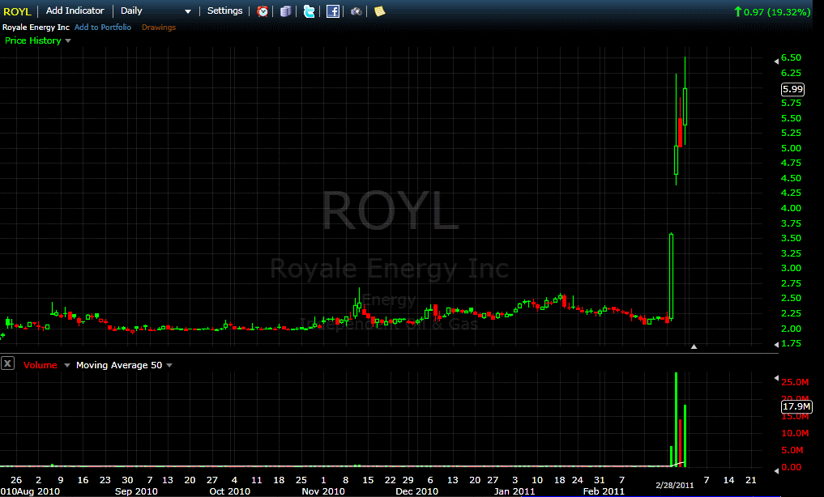Click Add Indicator in the toolbar
The width and height of the screenshot is (824, 497).
coord(75,11)
